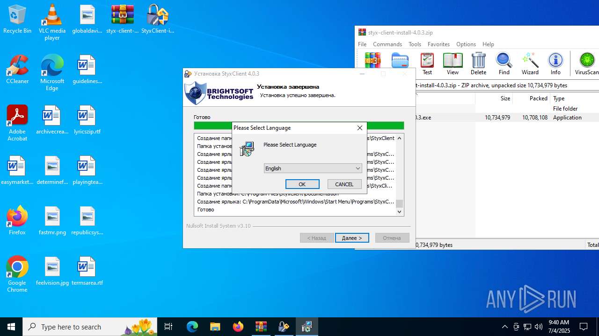Click WinRAR Info toolbar icon
The height and width of the screenshot is (336, 599).
click(x=555, y=64)
